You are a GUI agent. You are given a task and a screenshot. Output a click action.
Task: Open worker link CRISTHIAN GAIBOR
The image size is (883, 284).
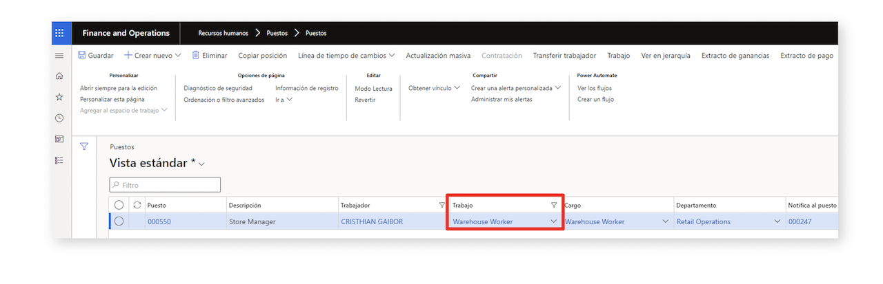point(372,221)
